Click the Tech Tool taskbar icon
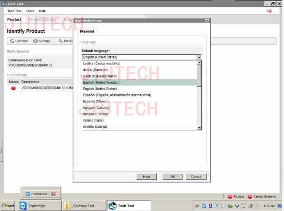Viewport: 284px width, 211px height. coord(112,206)
